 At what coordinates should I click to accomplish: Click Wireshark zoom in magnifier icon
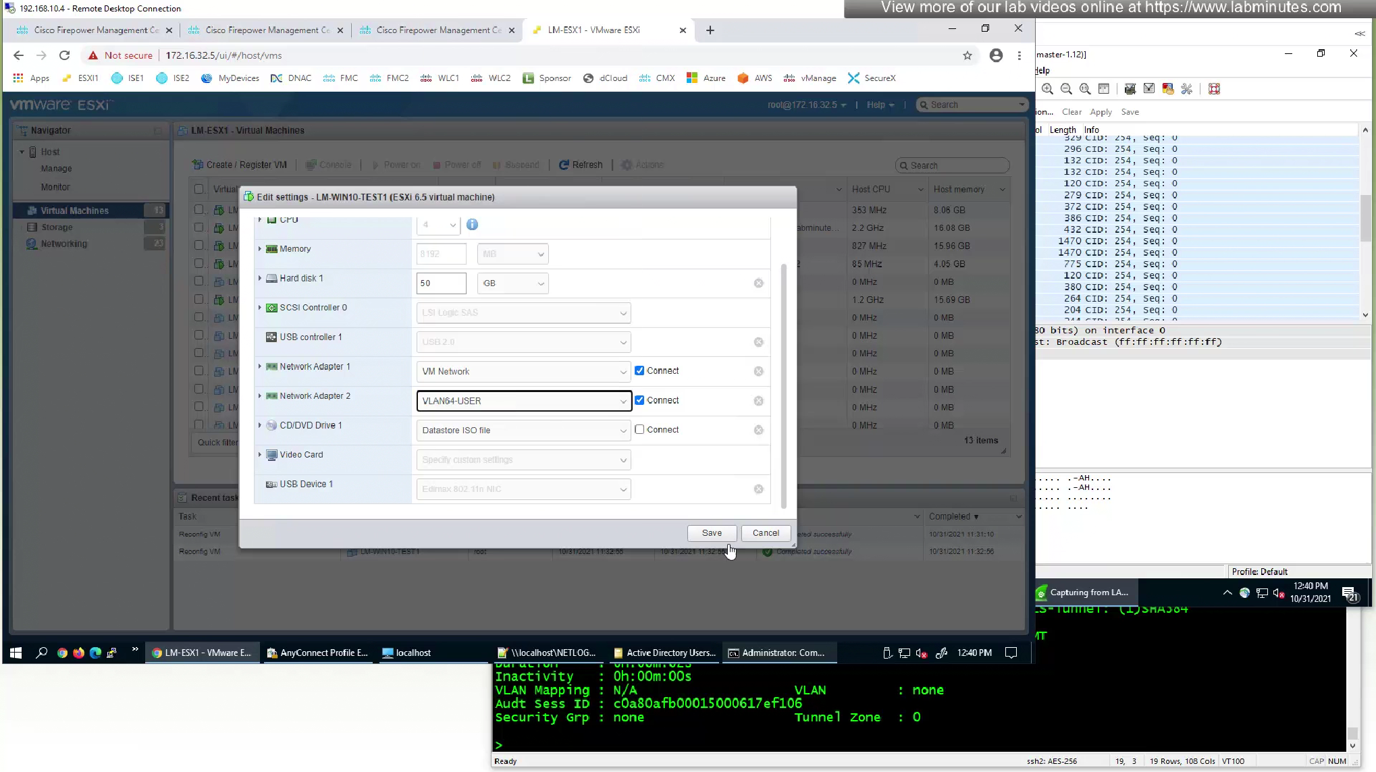[x=1047, y=89]
